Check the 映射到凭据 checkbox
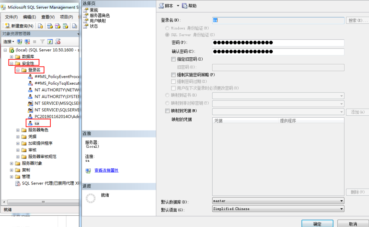The image size is (369, 227). coord(167,111)
